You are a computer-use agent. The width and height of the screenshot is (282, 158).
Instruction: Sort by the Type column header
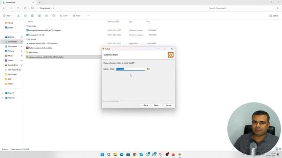point(131,22)
